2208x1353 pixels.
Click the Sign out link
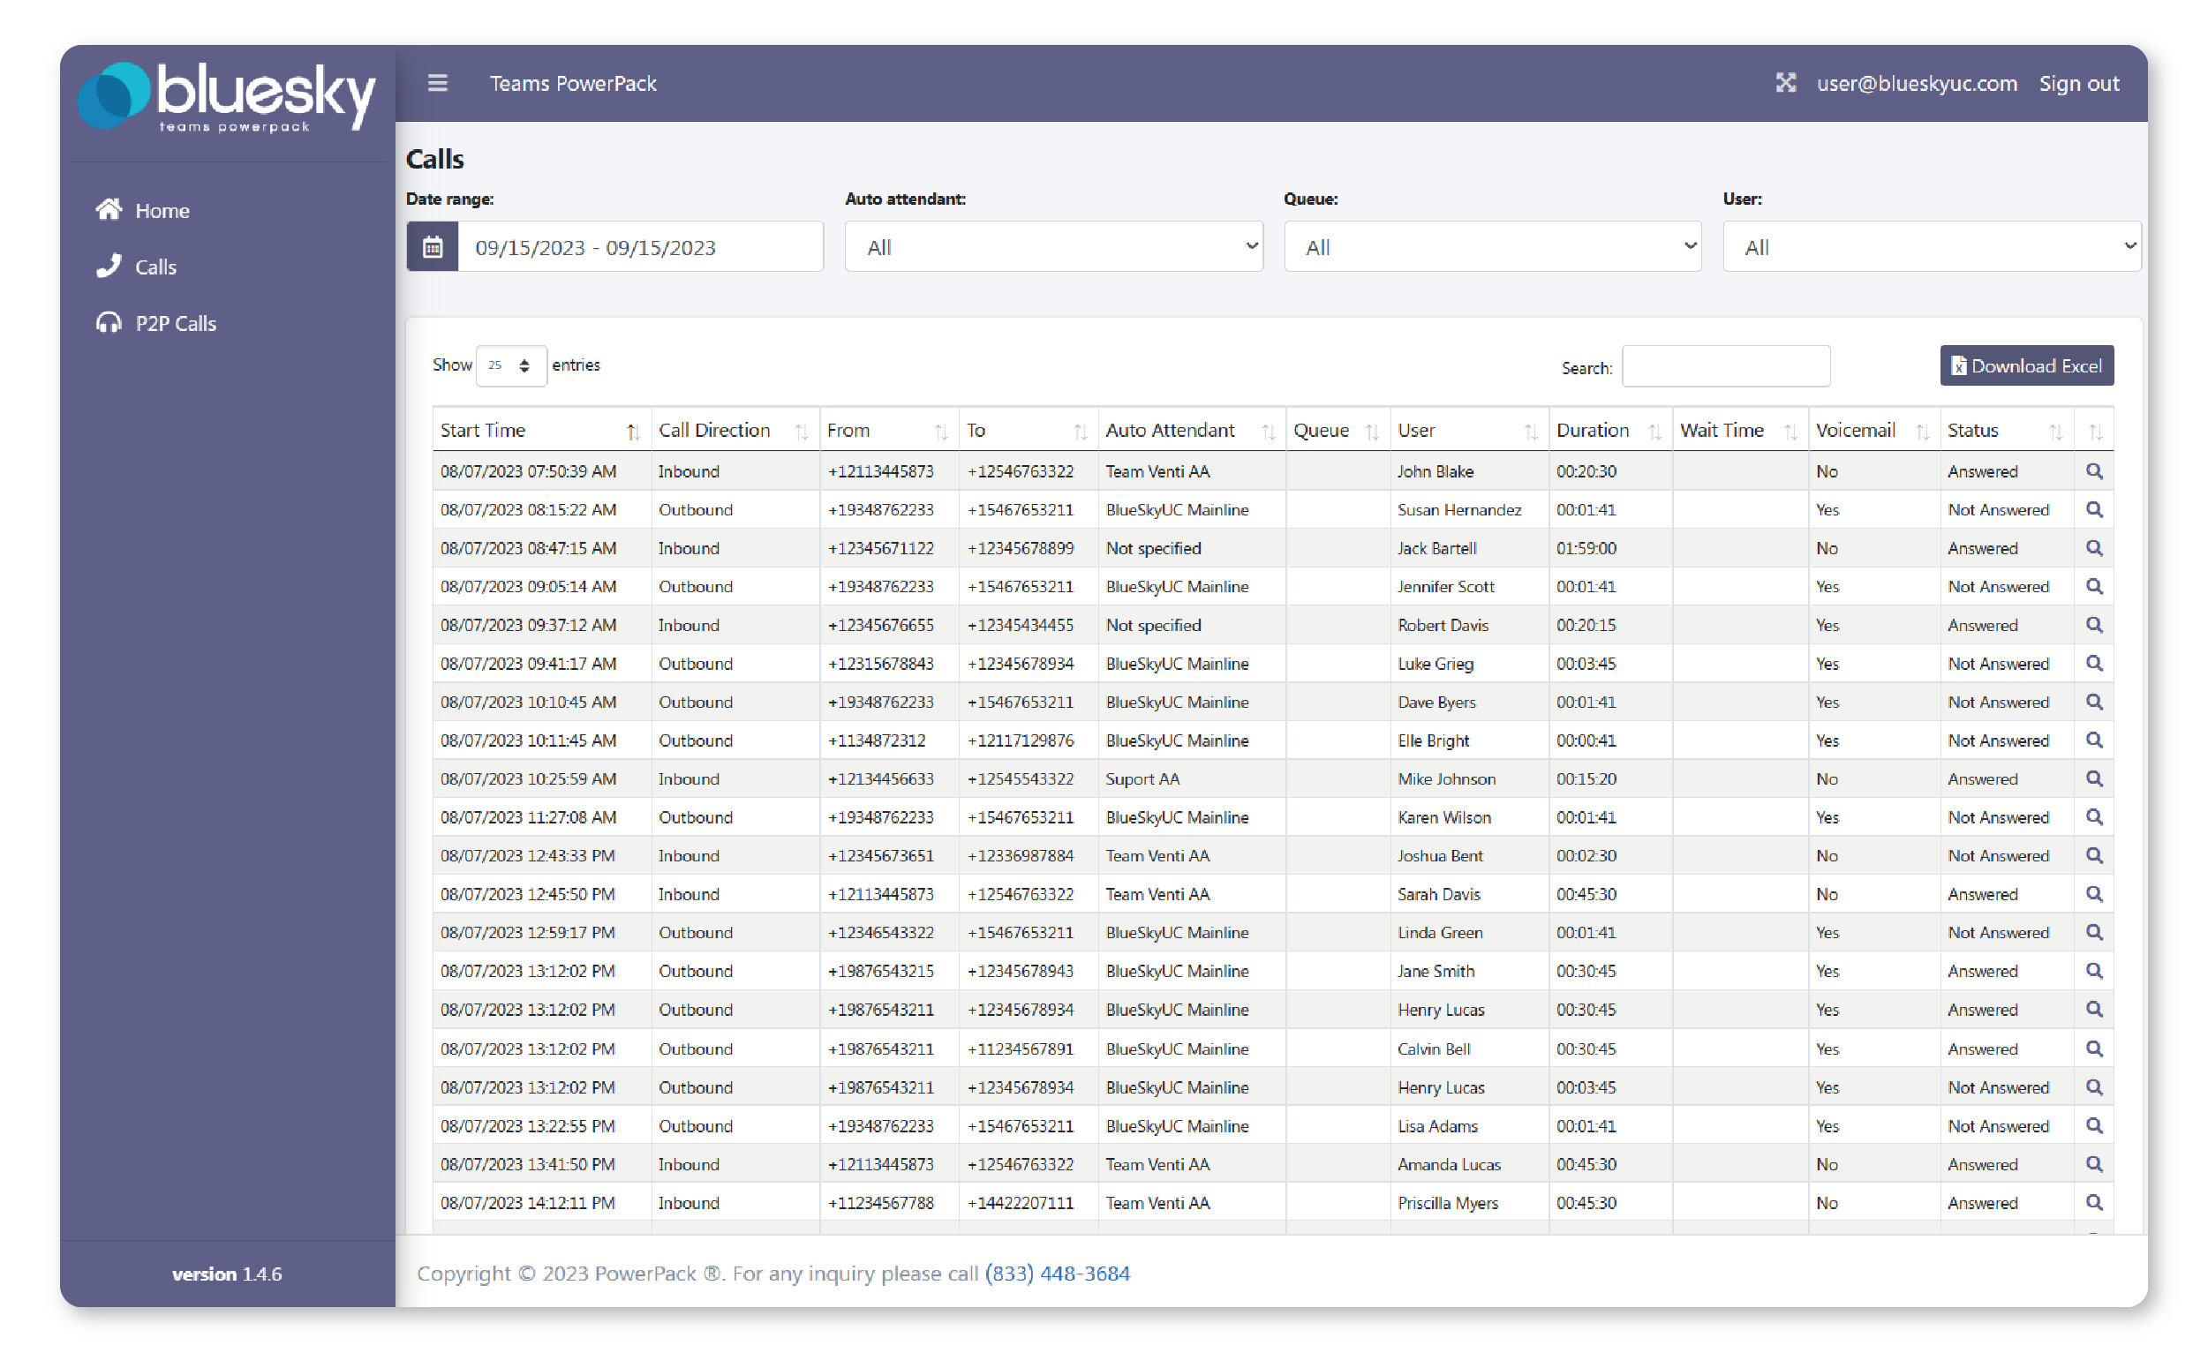coord(2078,83)
